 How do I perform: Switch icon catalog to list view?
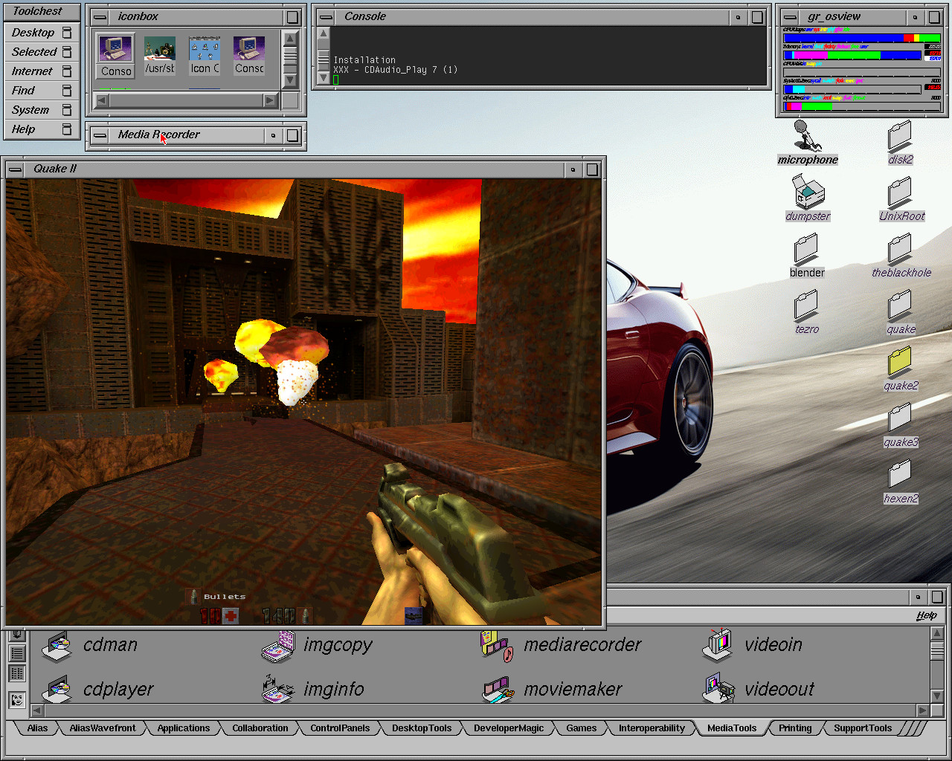click(x=17, y=653)
